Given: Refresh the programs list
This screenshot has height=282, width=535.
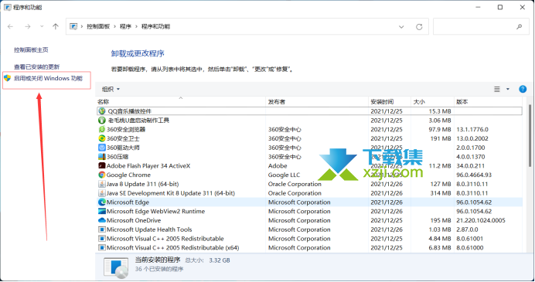Looking at the screenshot, I should (419, 26).
